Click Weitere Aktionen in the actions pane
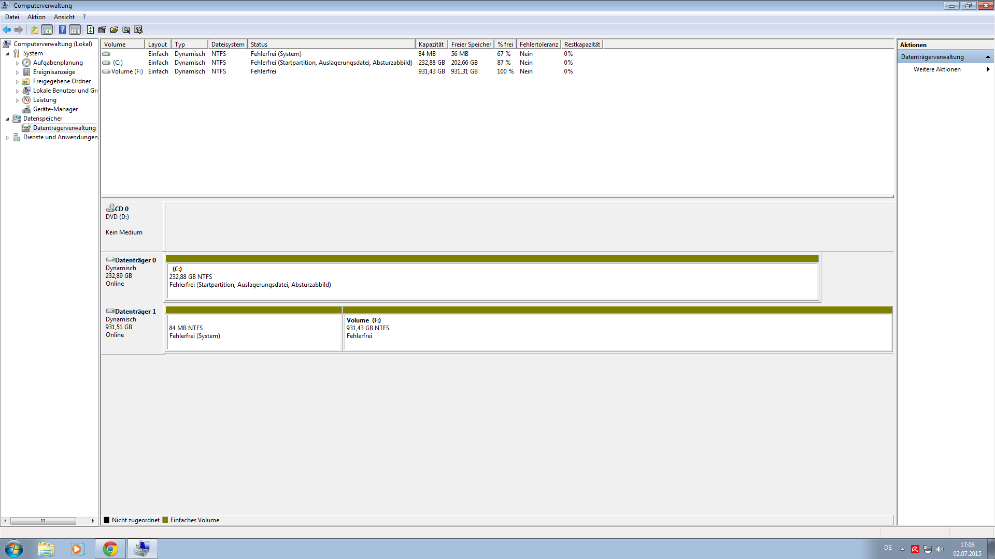The image size is (995, 559). [x=936, y=69]
